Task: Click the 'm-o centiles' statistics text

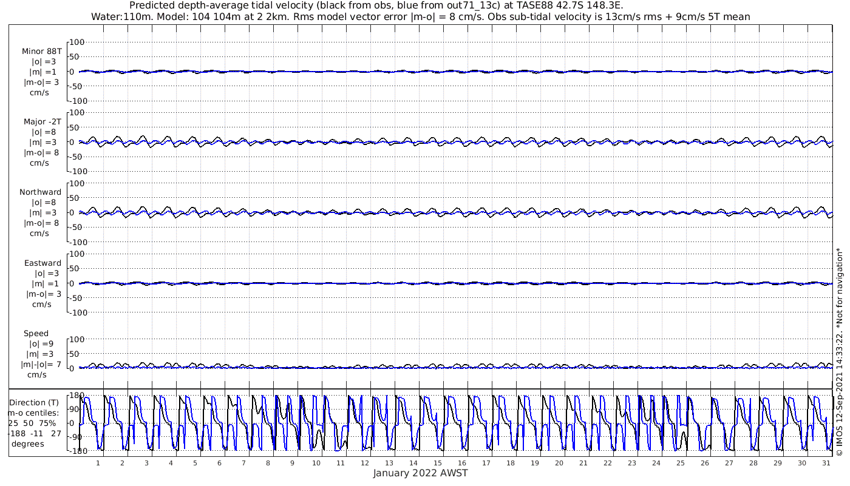Action: [x=33, y=413]
